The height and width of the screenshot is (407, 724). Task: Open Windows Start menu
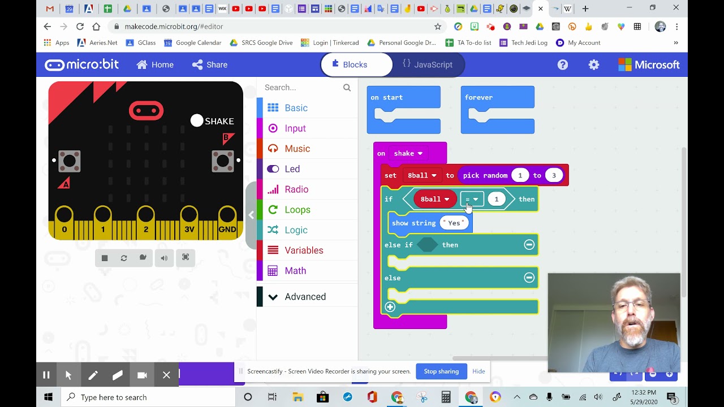click(48, 397)
